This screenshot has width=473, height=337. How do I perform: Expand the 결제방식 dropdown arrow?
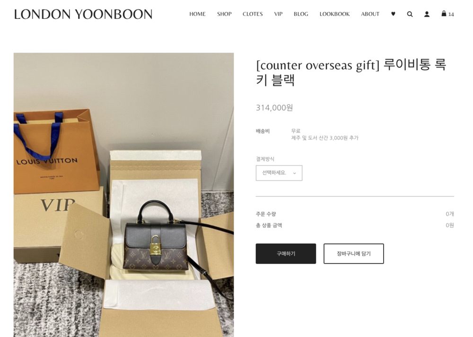(x=295, y=173)
